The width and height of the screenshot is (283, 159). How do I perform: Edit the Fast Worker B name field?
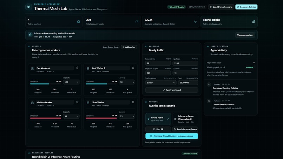111,68
